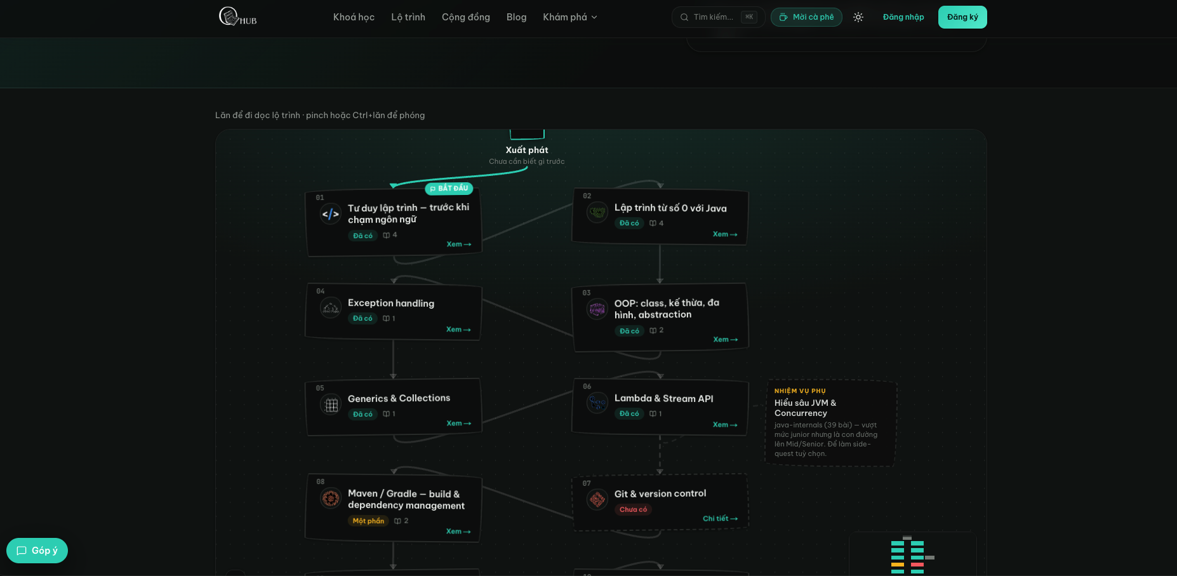This screenshot has width=1177, height=576.
Task: Click the grid icon on Generics & Collections
Action: pyautogui.click(x=331, y=405)
